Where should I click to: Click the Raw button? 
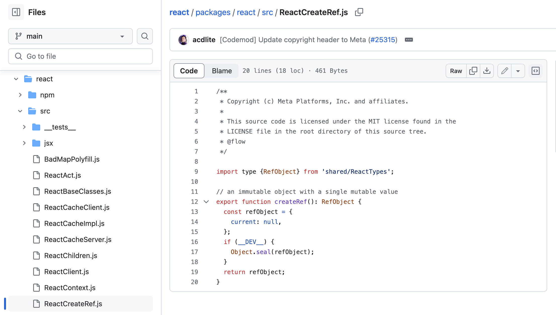456,71
